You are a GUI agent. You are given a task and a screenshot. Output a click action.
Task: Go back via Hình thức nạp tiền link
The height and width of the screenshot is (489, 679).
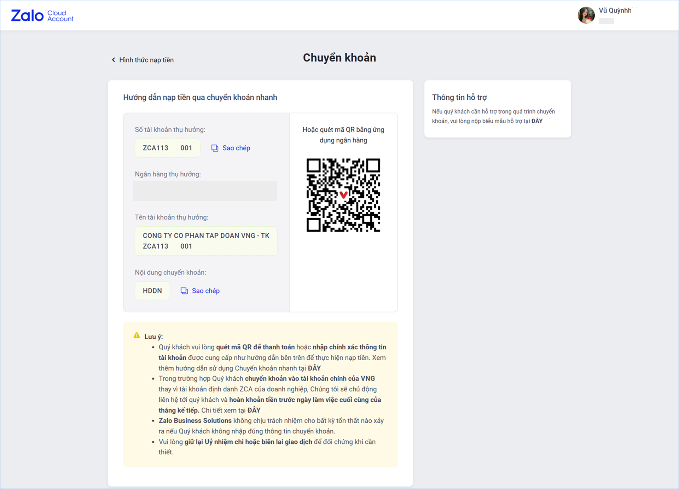(146, 60)
